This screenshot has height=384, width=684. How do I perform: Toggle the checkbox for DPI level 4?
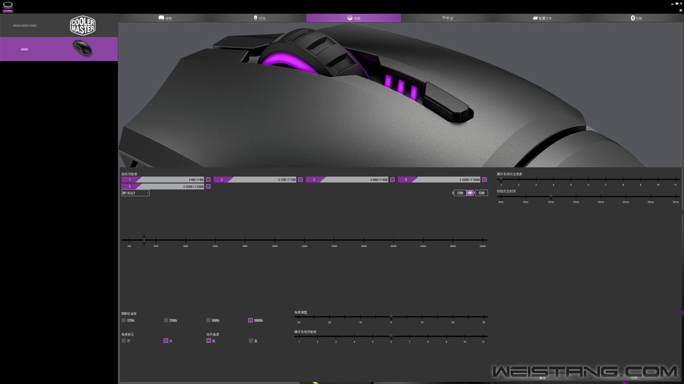point(485,180)
